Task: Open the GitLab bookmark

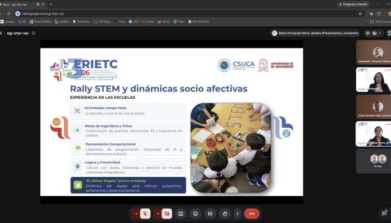Action: 164,22
